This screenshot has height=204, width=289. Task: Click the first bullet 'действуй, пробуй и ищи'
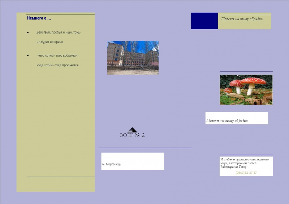59,32
